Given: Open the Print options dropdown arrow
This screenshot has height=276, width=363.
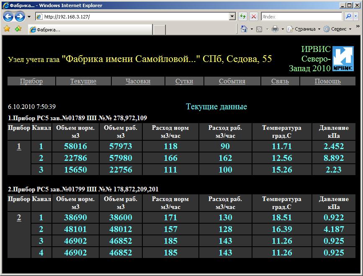Looking at the screenshot, I should tap(283, 29).
